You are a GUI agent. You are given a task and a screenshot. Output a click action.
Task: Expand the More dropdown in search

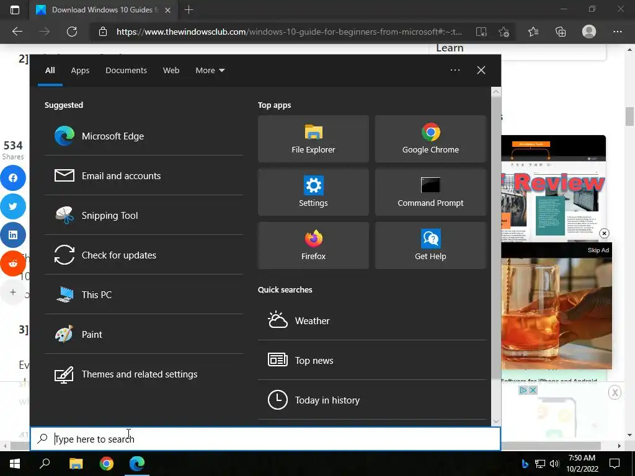[x=210, y=71]
